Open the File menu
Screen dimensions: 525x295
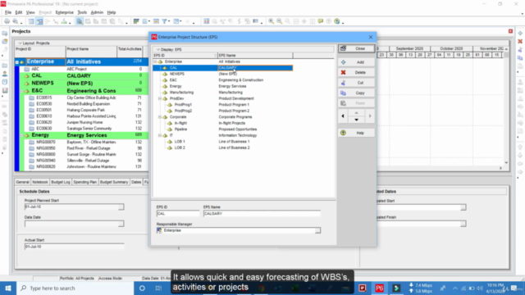point(8,12)
